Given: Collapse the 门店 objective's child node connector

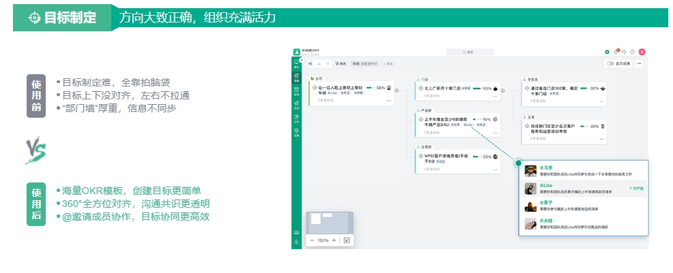Looking at the screenshot, I should click(x=502, y=89).
